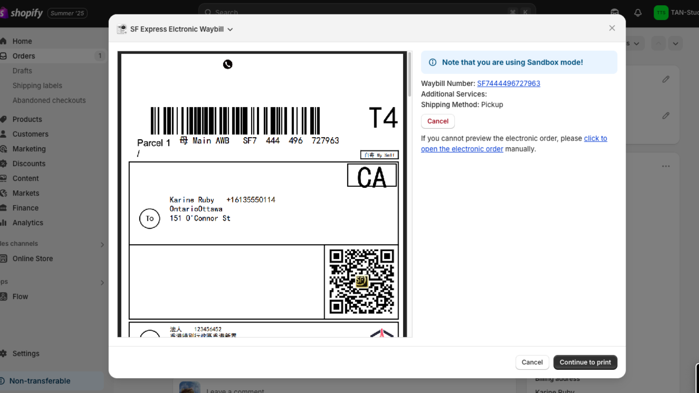Open Shipping labels under Orders
699x393 pixels.
(x=37, y=86)
